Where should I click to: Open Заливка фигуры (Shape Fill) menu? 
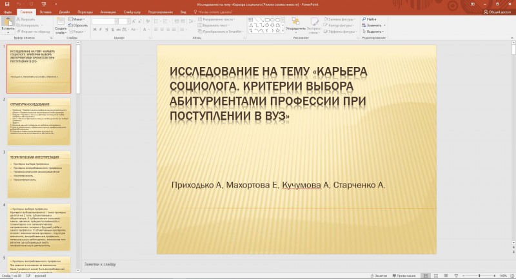click(x=339, y=19)
